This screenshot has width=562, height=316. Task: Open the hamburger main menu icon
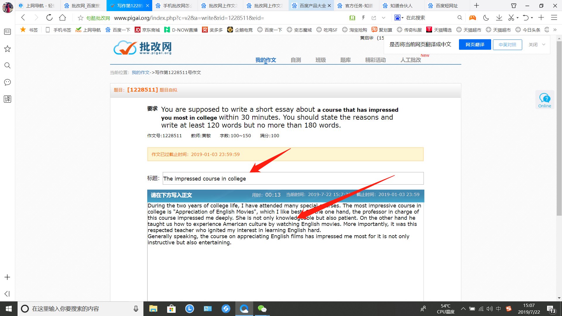click(x=554, y=18)
